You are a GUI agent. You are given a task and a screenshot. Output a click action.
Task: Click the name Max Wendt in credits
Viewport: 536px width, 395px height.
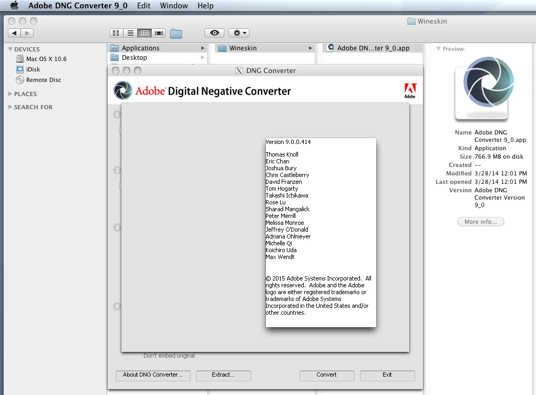[280, 257]
